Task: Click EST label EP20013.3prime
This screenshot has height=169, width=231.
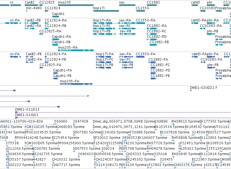Action: tap(107, 137)
